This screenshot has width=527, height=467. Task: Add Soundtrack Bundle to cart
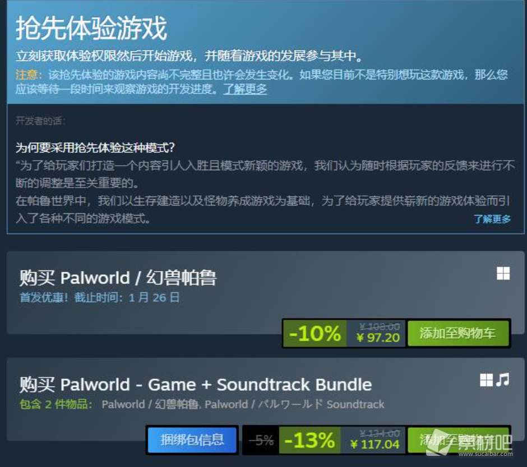458,440
